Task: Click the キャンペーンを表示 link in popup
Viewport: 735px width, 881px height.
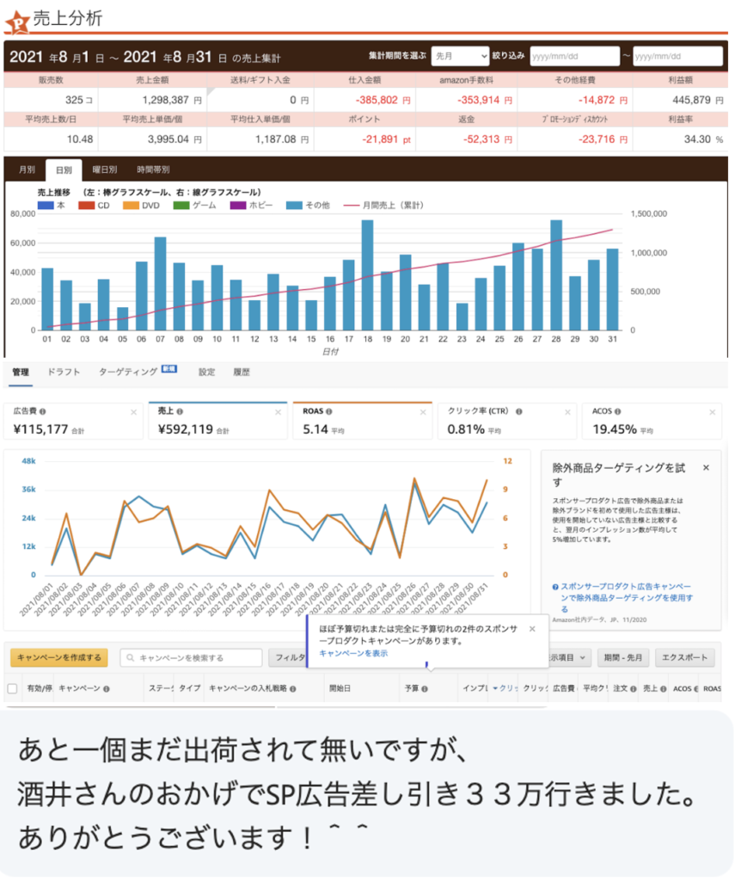Action: point(352,653)
